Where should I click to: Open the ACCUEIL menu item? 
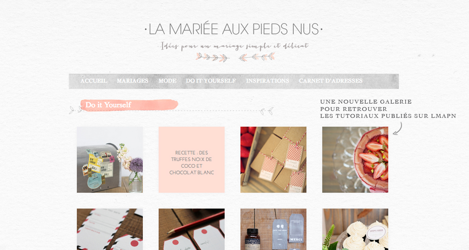tap(94, 81)
